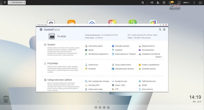Click first icon in bottom desktop dock
Image resolution: width=204 pixels, height=110 pixels.
pyautogui.click(x=96, y=107)
